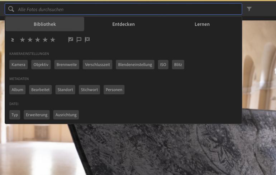The width and height of the screenshot is (276, 175).
Task: Set rating filter to five stars
Action: tap(53, 40)
